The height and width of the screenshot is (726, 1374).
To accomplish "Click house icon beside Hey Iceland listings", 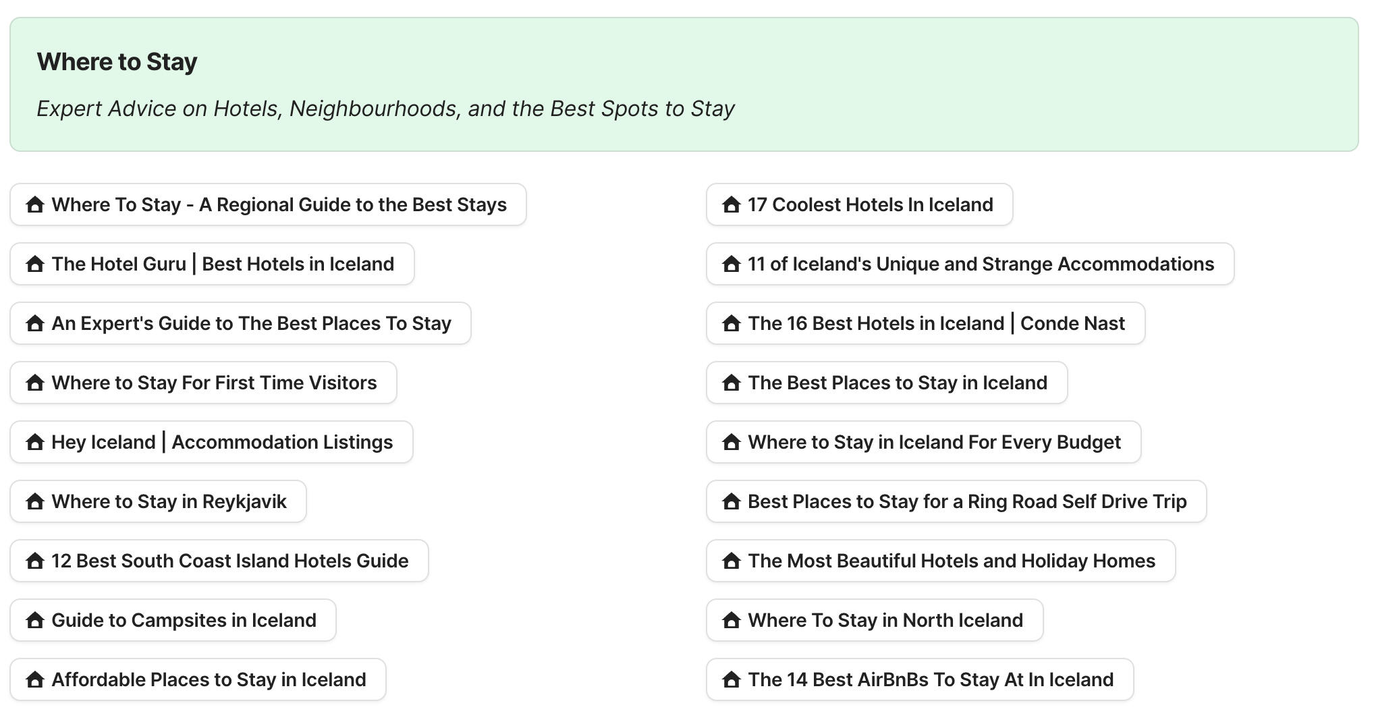I will (x=35, y=442).
